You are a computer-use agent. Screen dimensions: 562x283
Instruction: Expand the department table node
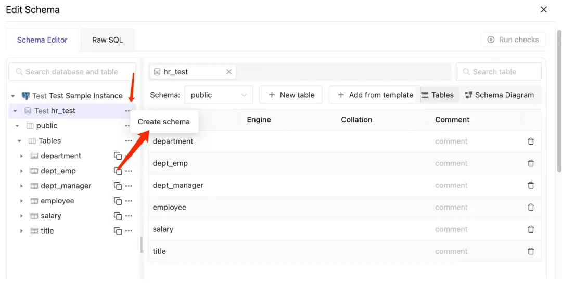(21, 156)
